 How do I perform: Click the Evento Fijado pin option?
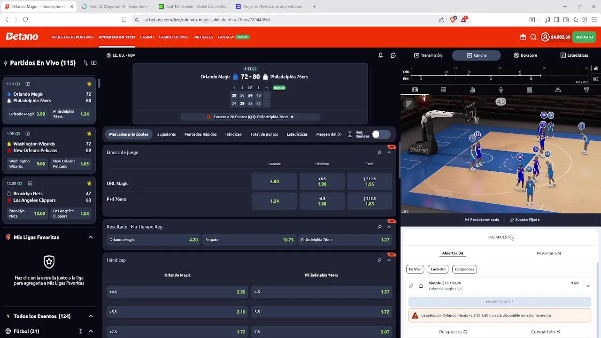(524, 220)
